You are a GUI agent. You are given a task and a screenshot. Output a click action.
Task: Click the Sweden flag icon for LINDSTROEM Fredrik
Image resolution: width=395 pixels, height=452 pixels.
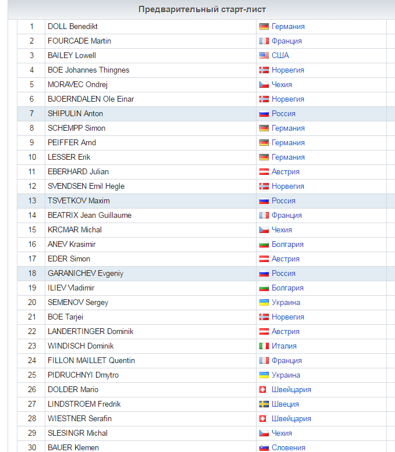tap(264, 404)
